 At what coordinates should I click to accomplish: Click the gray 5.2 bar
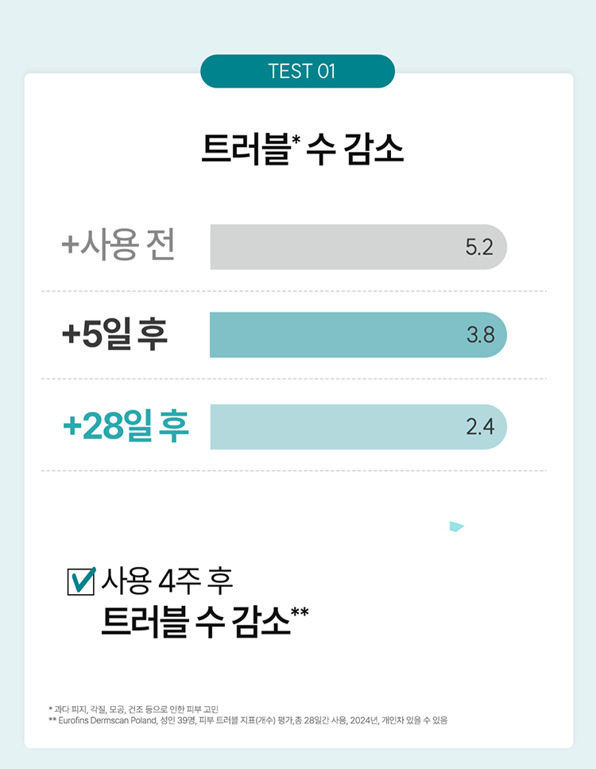click(358, 247)
